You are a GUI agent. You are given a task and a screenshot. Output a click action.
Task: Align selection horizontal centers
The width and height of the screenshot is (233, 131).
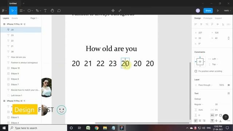tap(201, 24)
